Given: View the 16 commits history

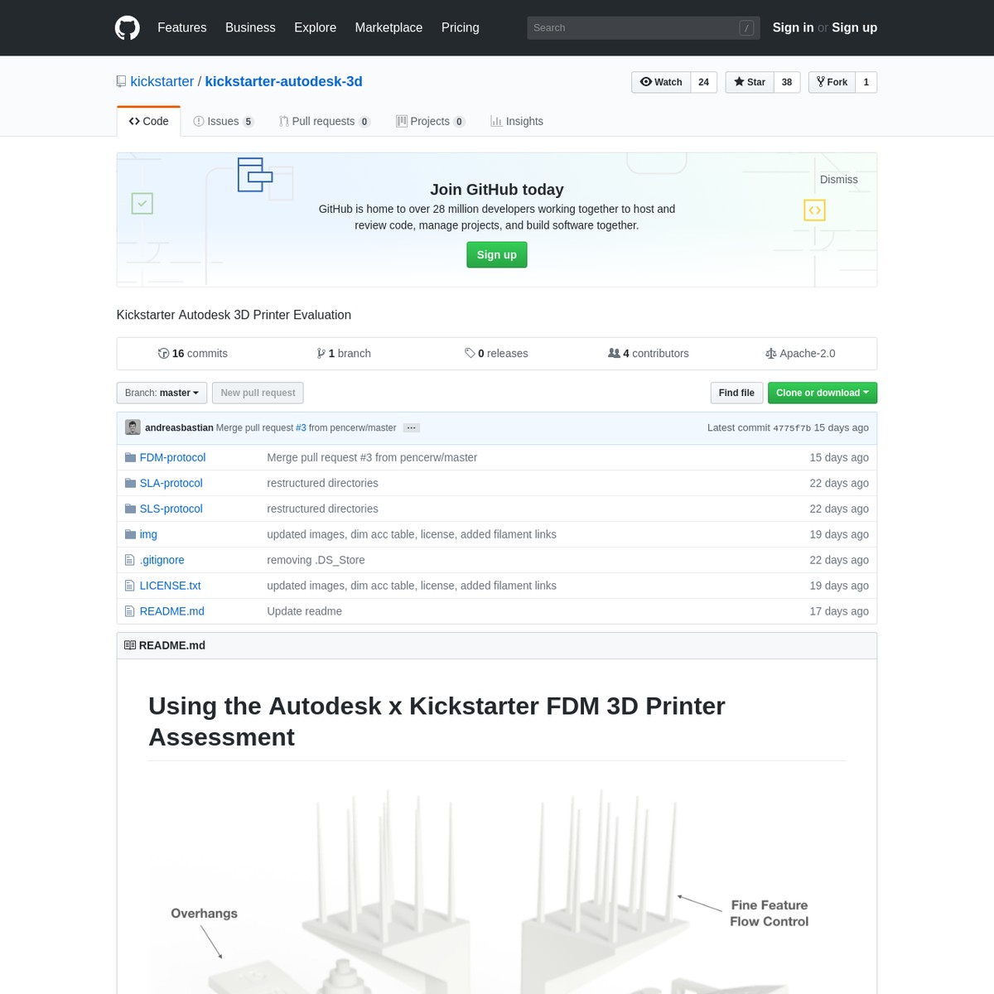Looking at the screenshot, I should 193,354.
